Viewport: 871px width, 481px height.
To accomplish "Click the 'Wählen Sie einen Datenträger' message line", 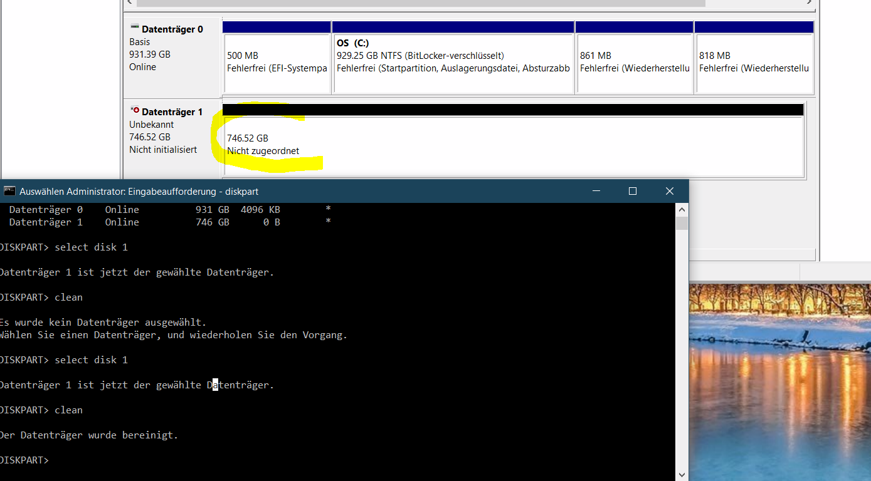I will (x=174, y=334).
